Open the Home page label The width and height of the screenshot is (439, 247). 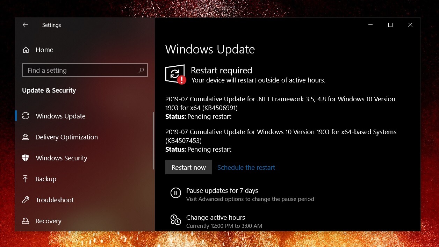44,50
